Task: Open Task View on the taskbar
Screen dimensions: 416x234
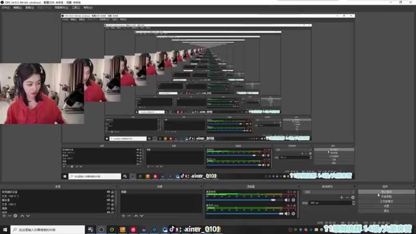Action: [x=90, y=229]
